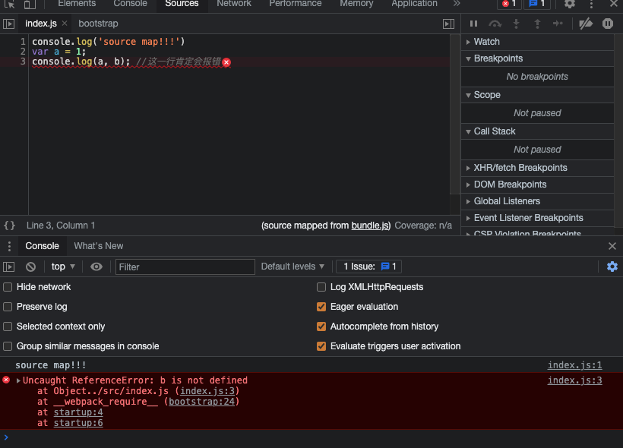Open the bundle.js link
Viewport: 623px width, 448px height.
(x=370, y=226)
